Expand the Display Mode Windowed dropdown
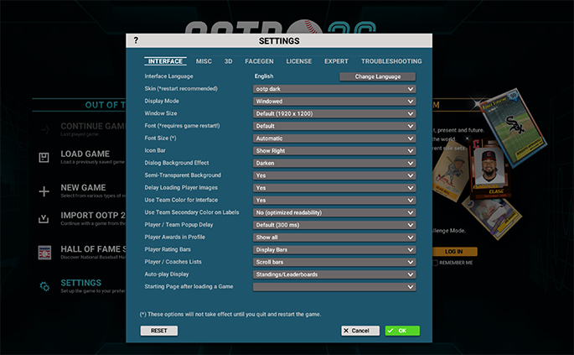574x355 pixels. point(334,102)
